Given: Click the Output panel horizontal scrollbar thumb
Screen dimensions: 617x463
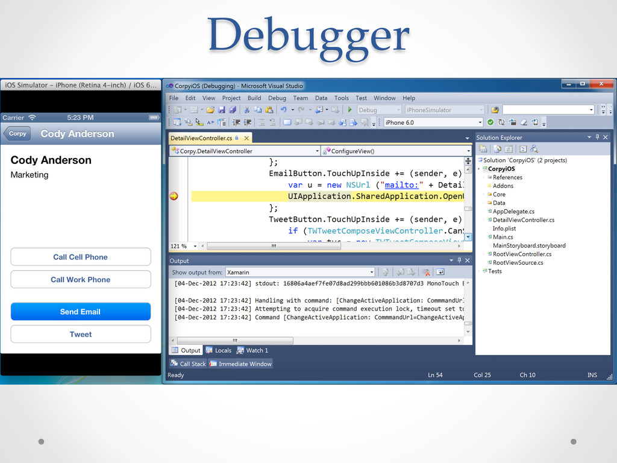Looking at the screenshot, I should (x=235, y=340).
